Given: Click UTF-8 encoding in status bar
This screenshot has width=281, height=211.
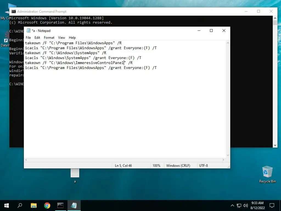Looking at the screenshot, I should pyautogui.click(x=203, y=166).
